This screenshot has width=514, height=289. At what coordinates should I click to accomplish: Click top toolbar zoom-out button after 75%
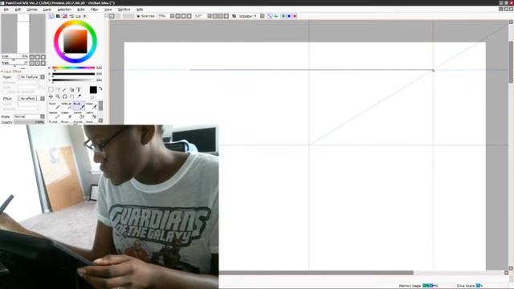coord(178,16)
